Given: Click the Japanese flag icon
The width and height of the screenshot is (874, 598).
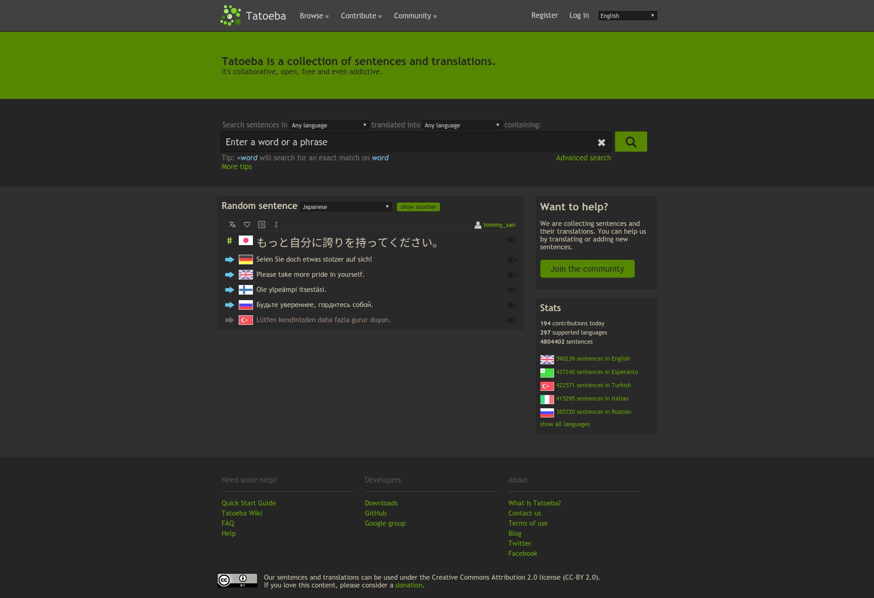Looking at the screenshot, I should tap(246, 241).
